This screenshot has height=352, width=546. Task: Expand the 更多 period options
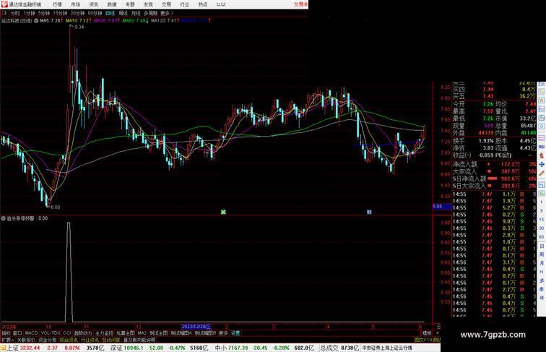(166, 13)
